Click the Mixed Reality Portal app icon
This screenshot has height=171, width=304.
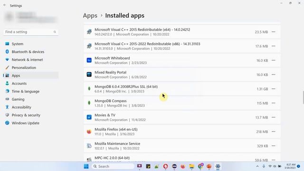(x=89, y=75)
